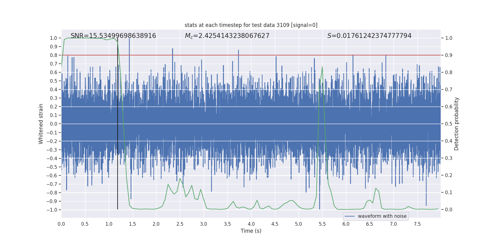Viewport: 490px width, 245px height.
Task: Pick the 0.7 tick on the Detection probability axis
Action: (449, 89)
